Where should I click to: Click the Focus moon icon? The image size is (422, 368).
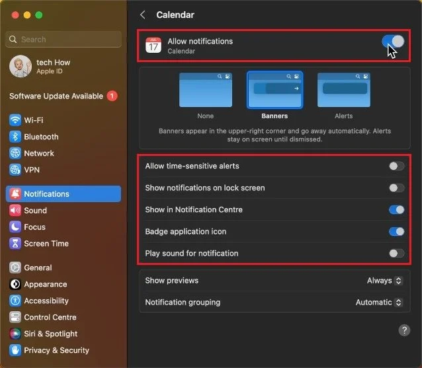[15, 227]
